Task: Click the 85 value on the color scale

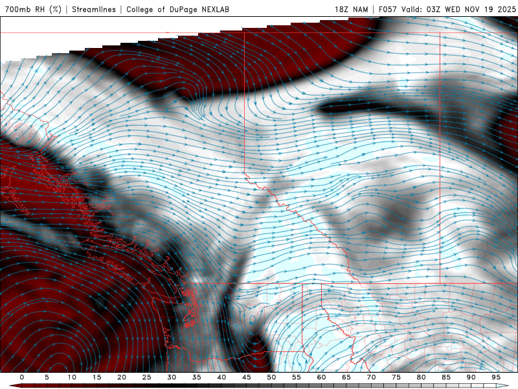Action: point(446,377)
